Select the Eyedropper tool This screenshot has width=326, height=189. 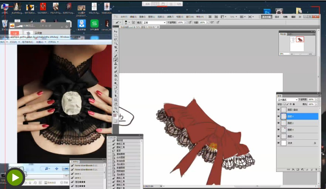(115, 51)
